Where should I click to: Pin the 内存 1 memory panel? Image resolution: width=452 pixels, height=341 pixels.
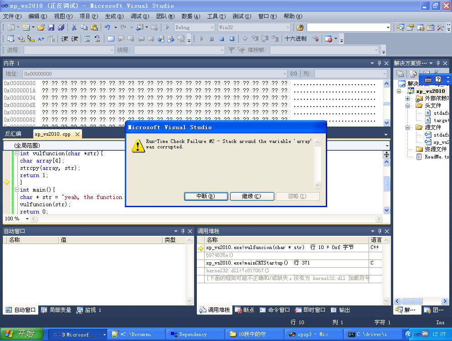[380, 63]
